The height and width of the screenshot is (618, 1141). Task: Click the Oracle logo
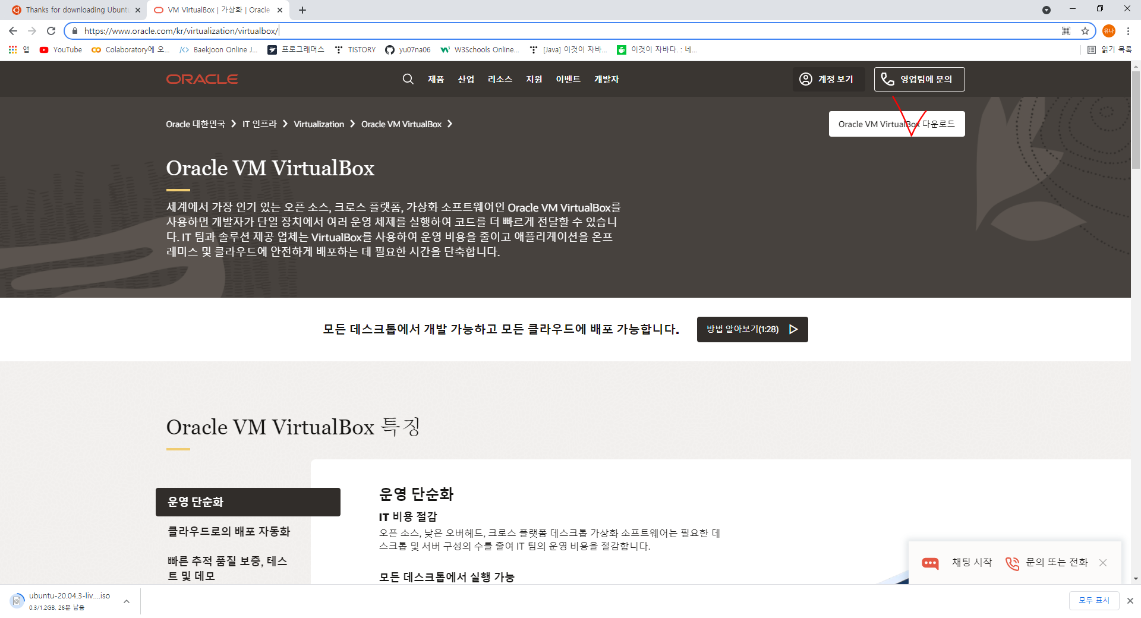click(x=202, y=79)
